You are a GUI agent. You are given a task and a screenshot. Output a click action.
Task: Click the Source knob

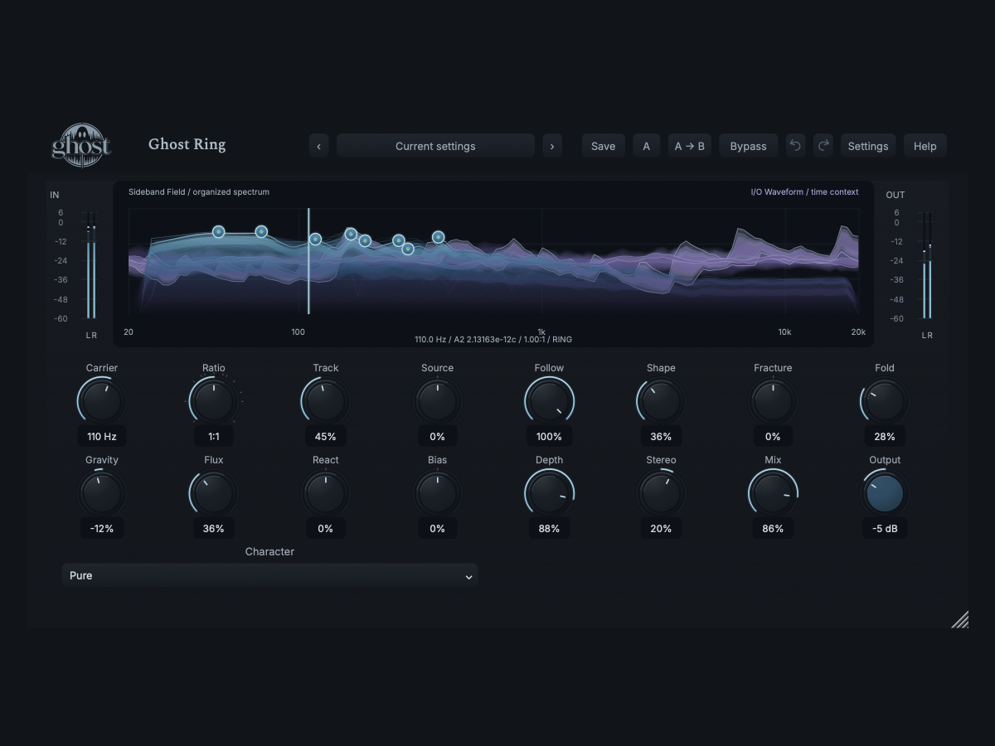point(438,402)
